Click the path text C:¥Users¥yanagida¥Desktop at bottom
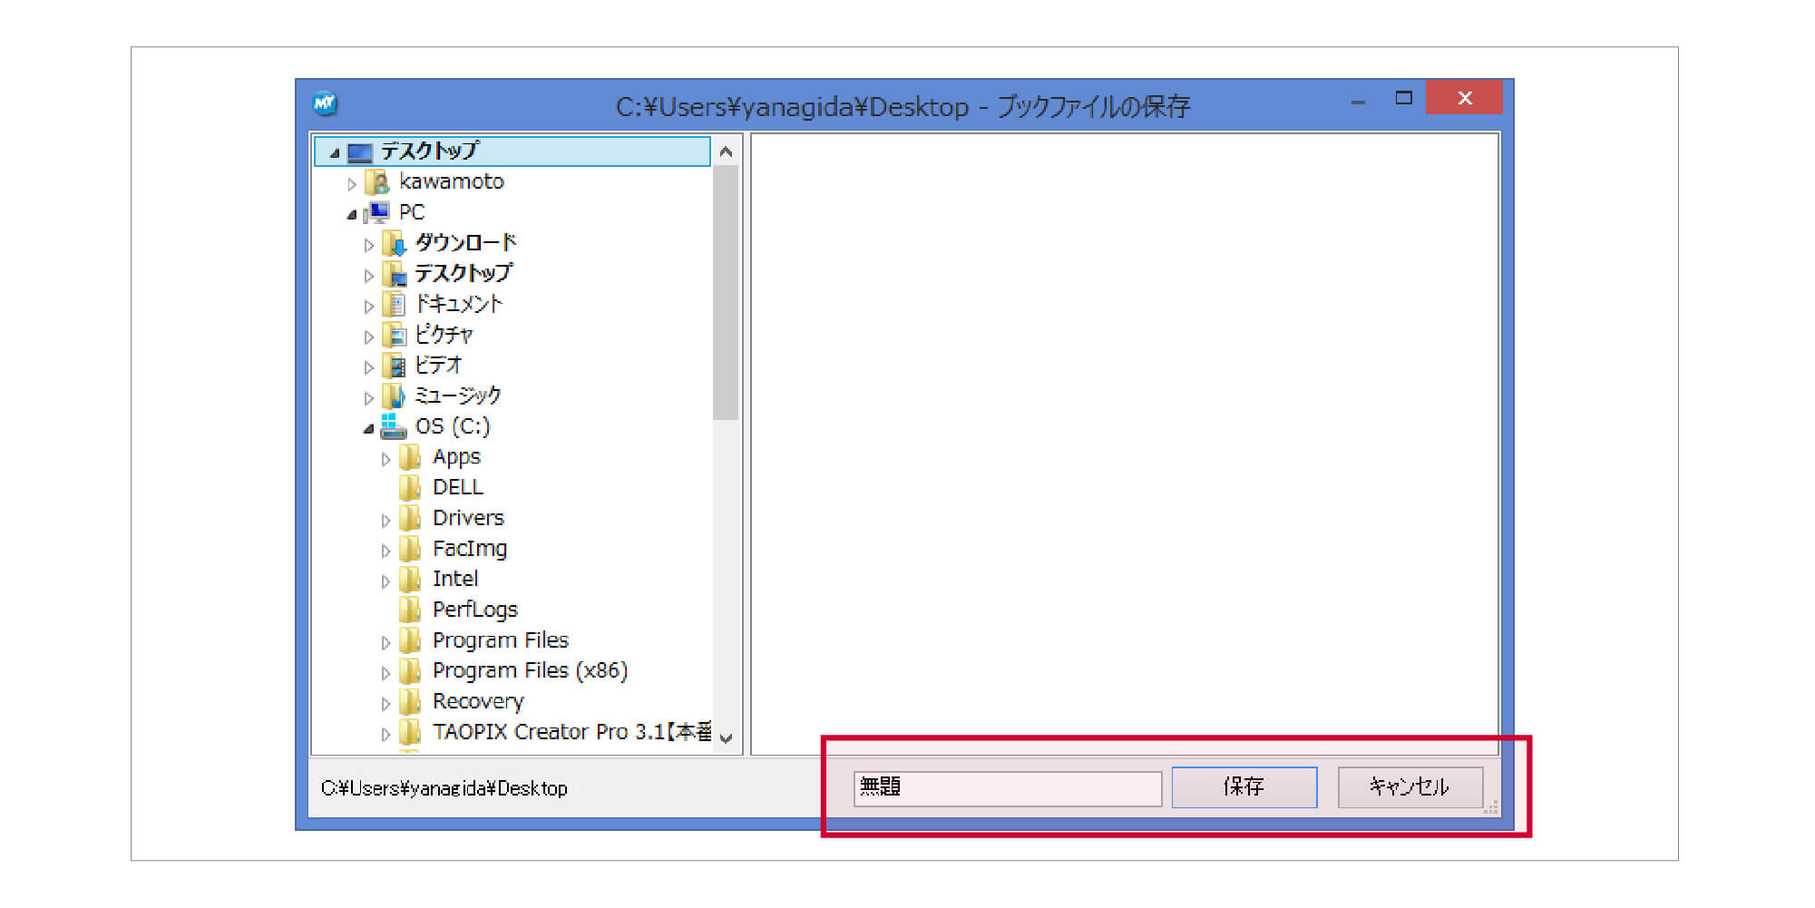Viewport: 1815px width, 908px height. (444, 788)
